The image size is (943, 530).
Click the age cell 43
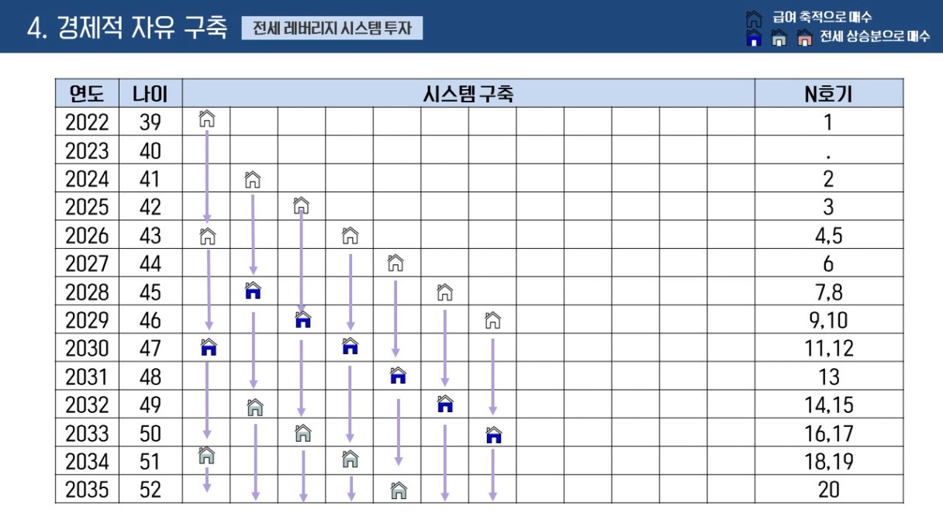point(150,236)
